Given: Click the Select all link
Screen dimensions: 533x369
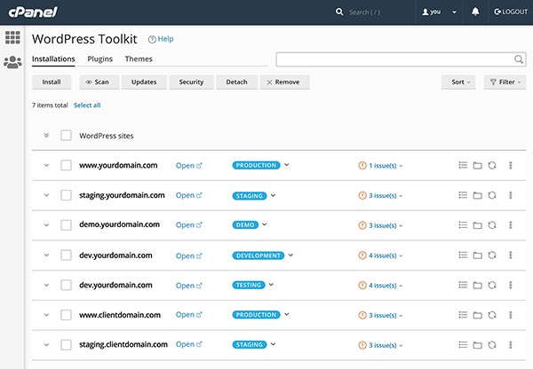Looking at the screenshot, I should pyautogui.click(x=87, y=106).
